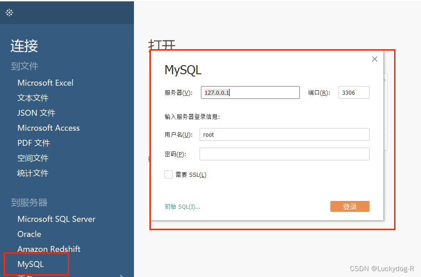421x277 pixels.
Task: Choose the text file connector (文本文件)
Action: pos(33,98)
